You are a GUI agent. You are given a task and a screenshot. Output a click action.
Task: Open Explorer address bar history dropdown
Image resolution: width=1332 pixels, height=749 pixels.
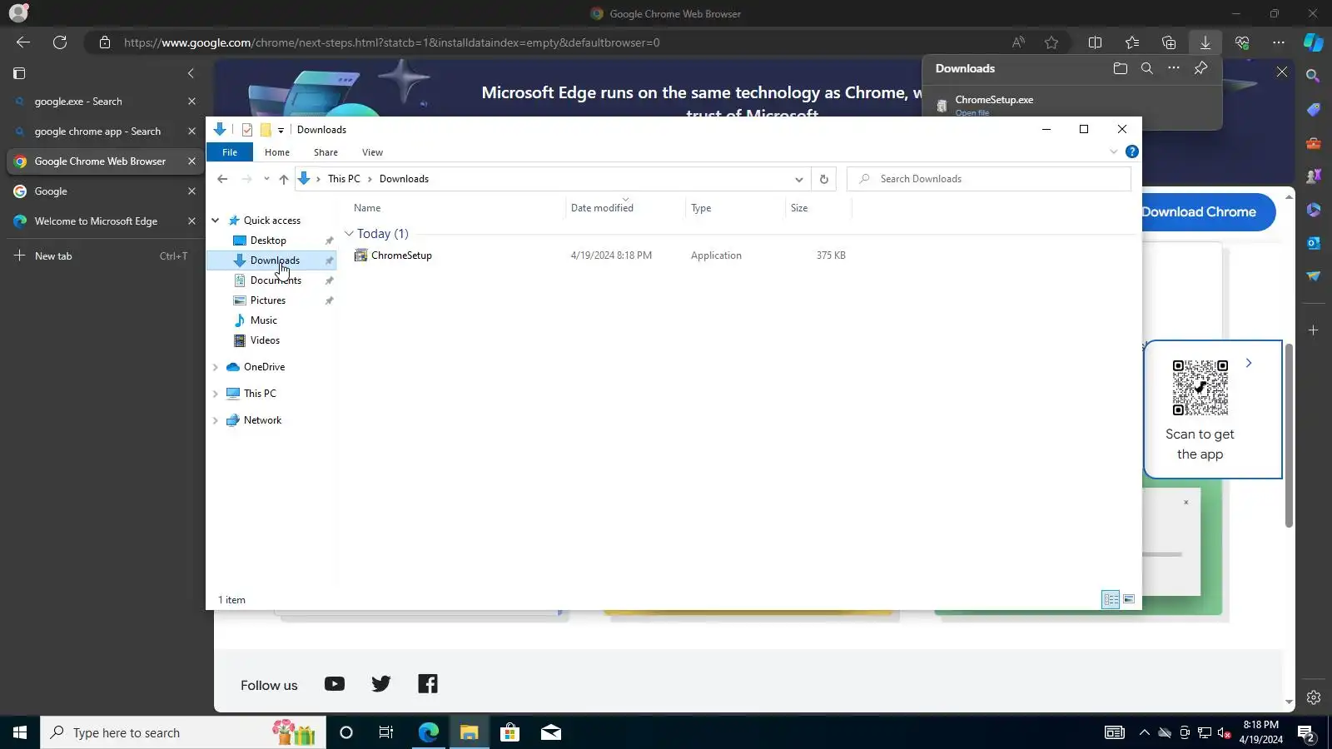(799, 179)
